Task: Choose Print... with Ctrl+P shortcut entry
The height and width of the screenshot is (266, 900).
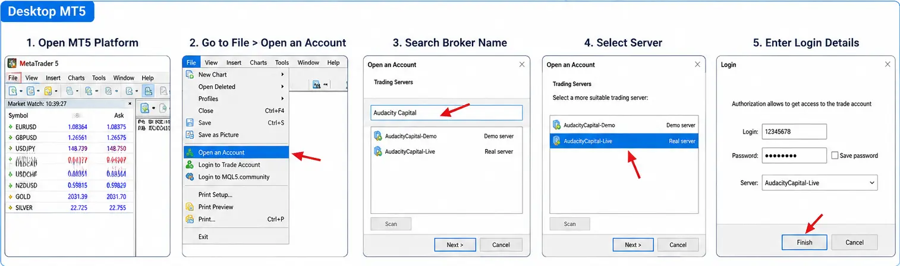Action: pos(235,219)
